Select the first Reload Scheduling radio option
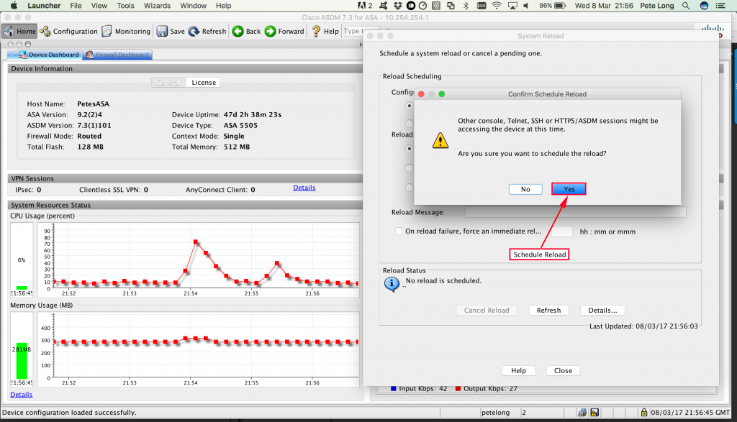 tap(410, 106)
